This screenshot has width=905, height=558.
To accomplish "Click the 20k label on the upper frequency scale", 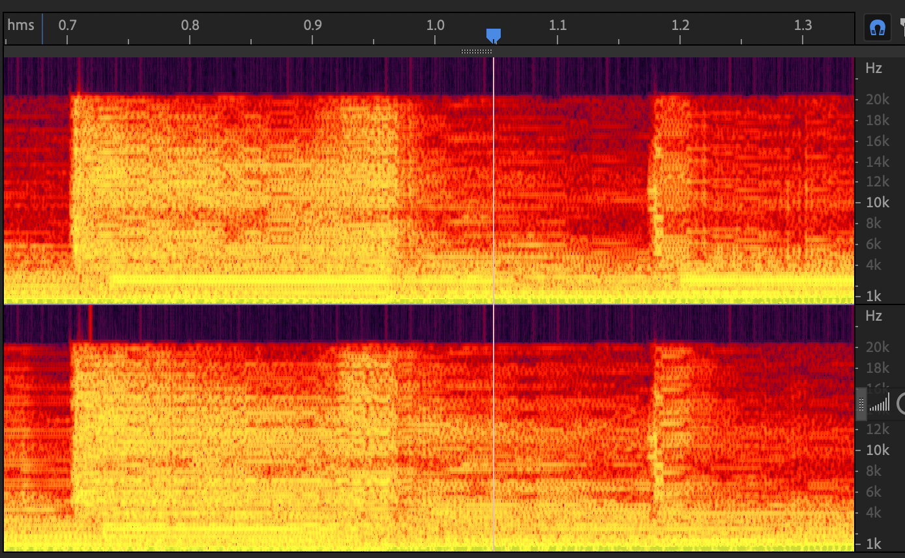I will point(877,100).
